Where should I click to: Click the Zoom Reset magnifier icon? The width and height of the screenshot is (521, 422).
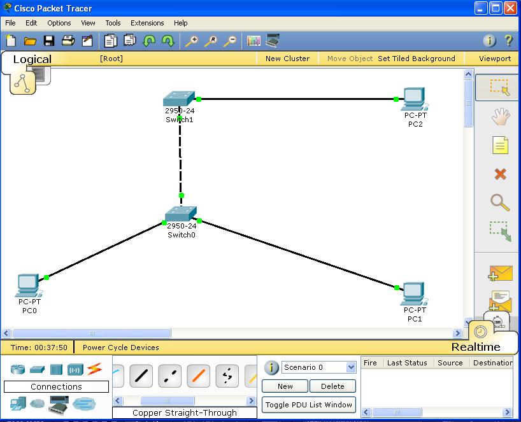point(211,41)
